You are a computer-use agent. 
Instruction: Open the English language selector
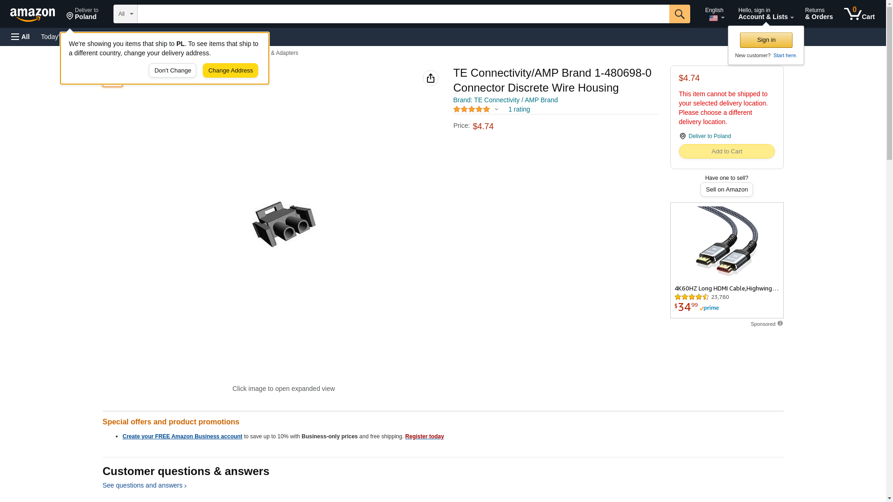click(714, 14)
